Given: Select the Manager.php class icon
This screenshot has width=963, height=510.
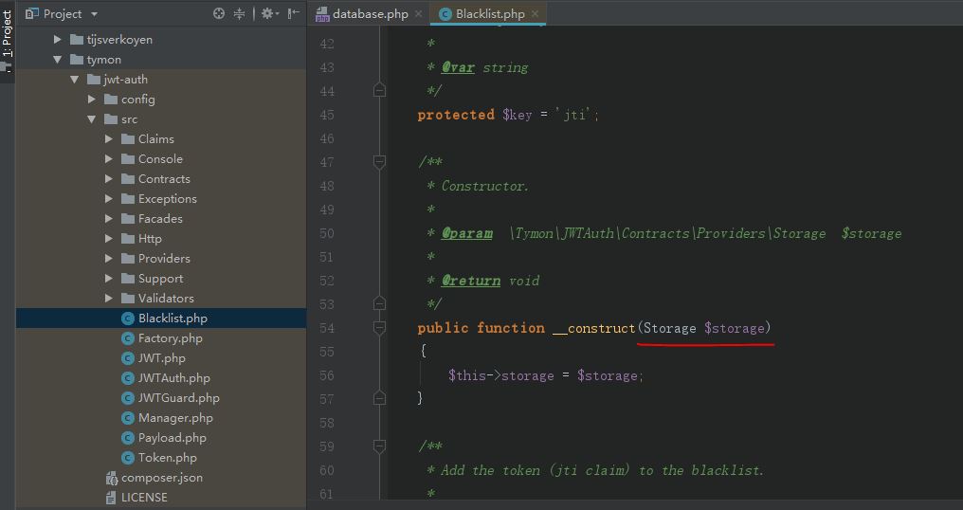Looking at the screenshot, I should pos(128,418).
